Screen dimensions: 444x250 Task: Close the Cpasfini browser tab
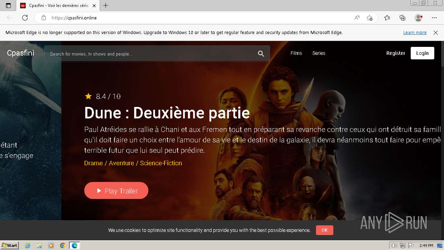(94, 6)
